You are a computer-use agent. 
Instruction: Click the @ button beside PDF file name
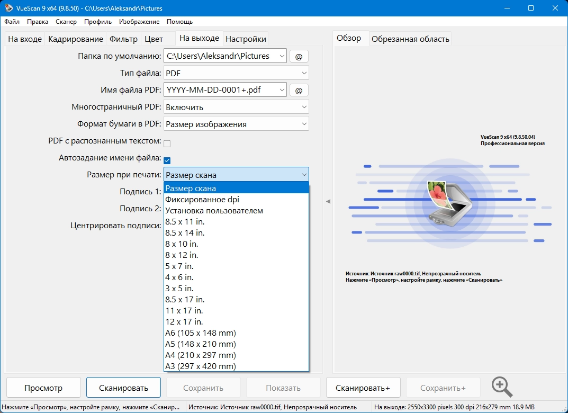coord(299,90)
